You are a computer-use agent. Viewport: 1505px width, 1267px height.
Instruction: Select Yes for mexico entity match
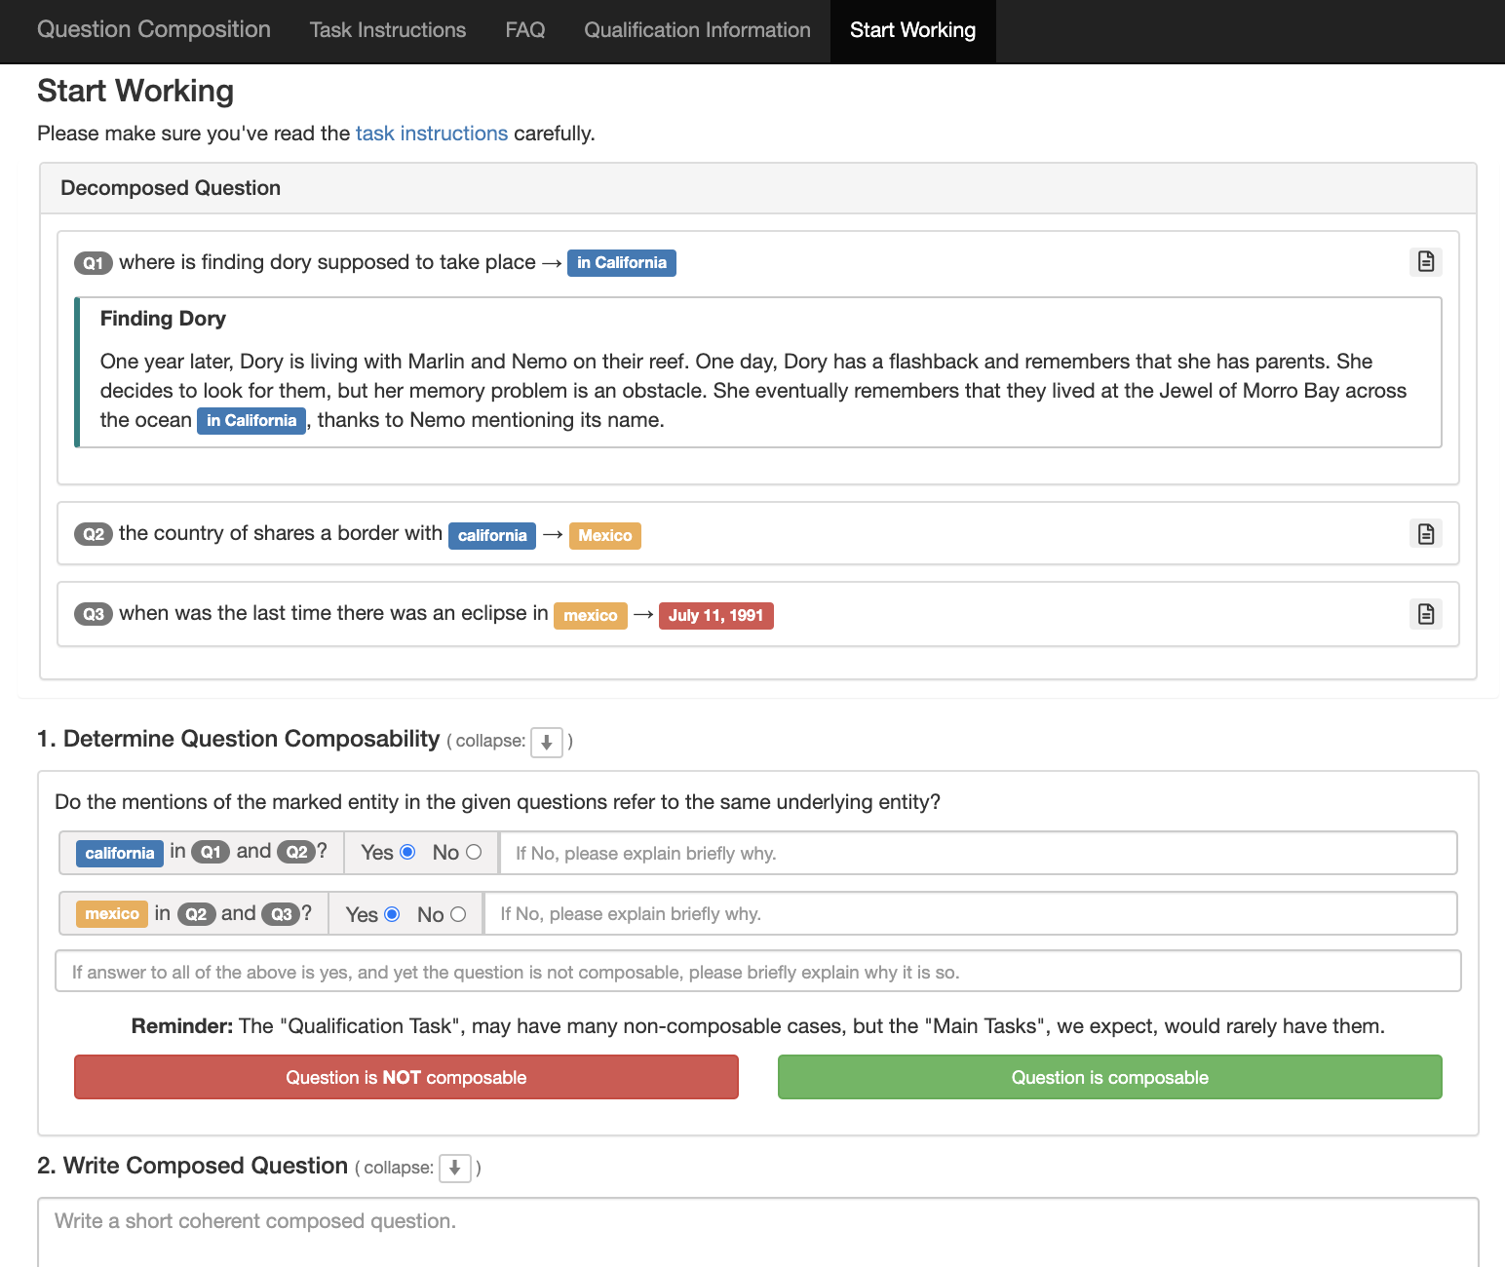tap(392, 914)
